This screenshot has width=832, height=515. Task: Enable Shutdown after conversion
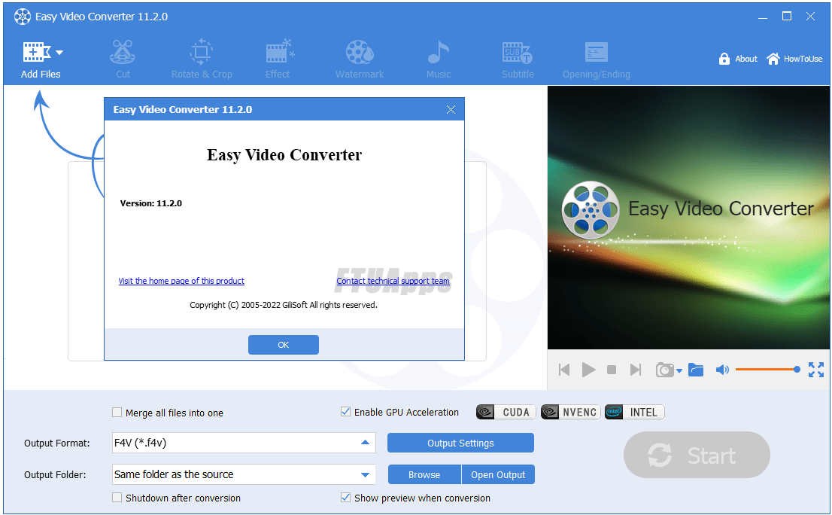(117, 498)
